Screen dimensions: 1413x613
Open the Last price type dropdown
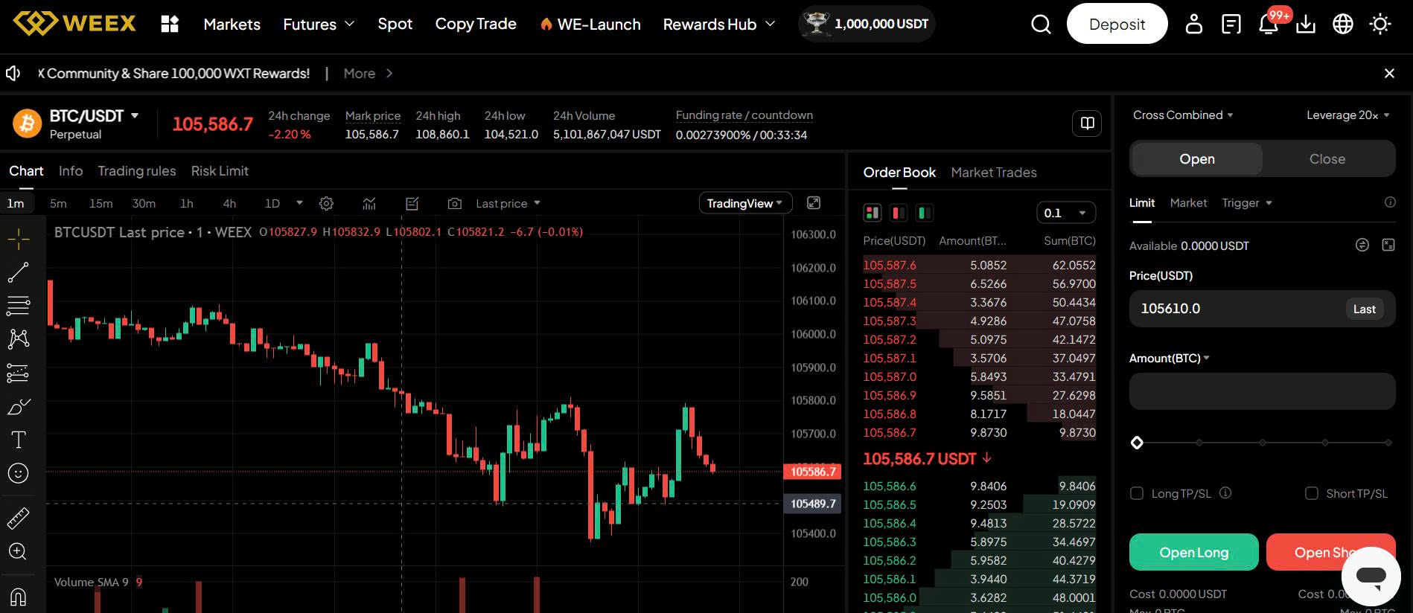click(x=508, y=203)
